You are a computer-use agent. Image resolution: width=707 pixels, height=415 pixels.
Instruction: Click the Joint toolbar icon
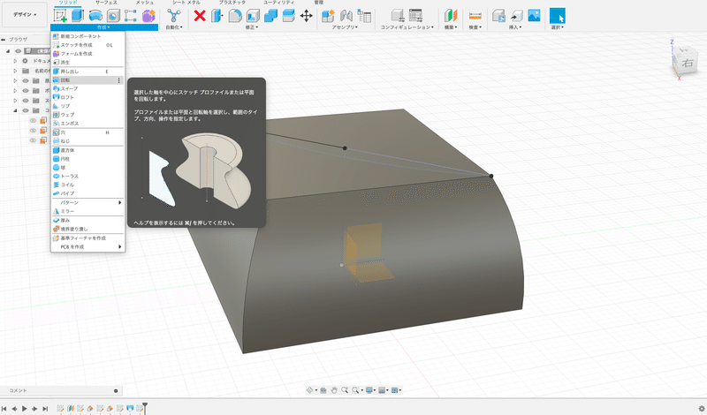coord(346,16)
